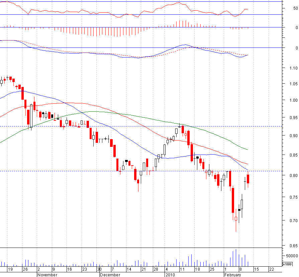Click the 50 label on the oscillator axis
The image size is (299, 277).
click(x=295, y=8)
